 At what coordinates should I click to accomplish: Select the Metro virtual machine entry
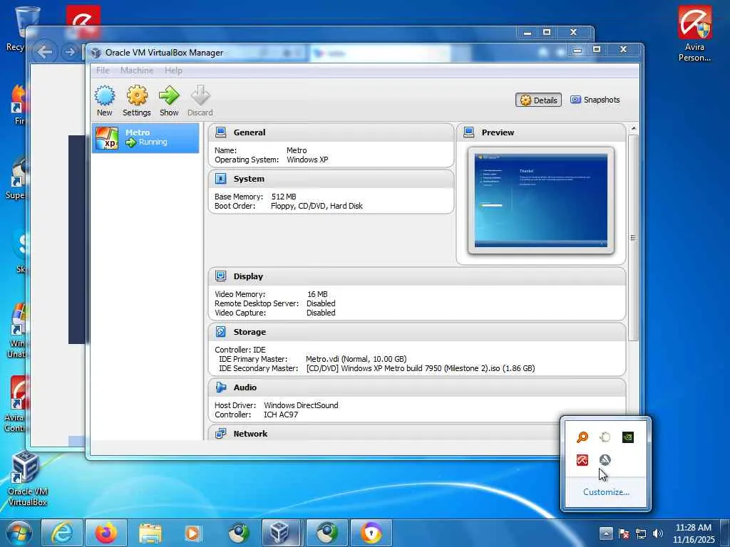click(145, 137)
